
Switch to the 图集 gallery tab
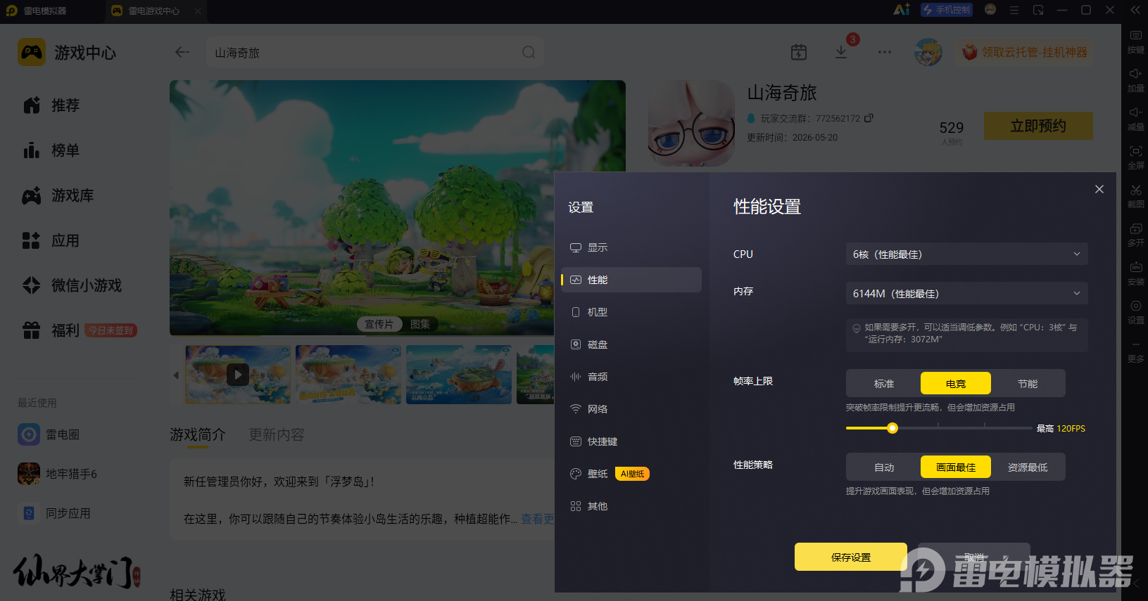[420, 324]
